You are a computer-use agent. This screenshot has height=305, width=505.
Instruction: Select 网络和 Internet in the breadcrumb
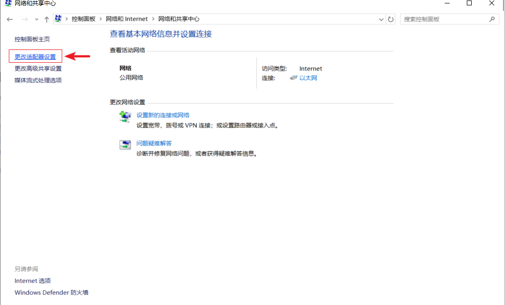(x=126, y=19)
